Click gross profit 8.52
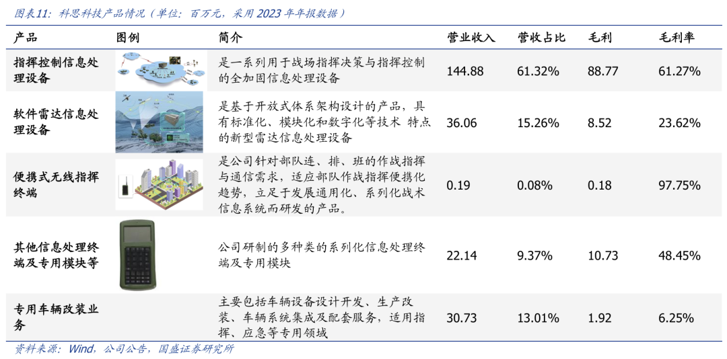The image size is (727, 359). (600, 123)
